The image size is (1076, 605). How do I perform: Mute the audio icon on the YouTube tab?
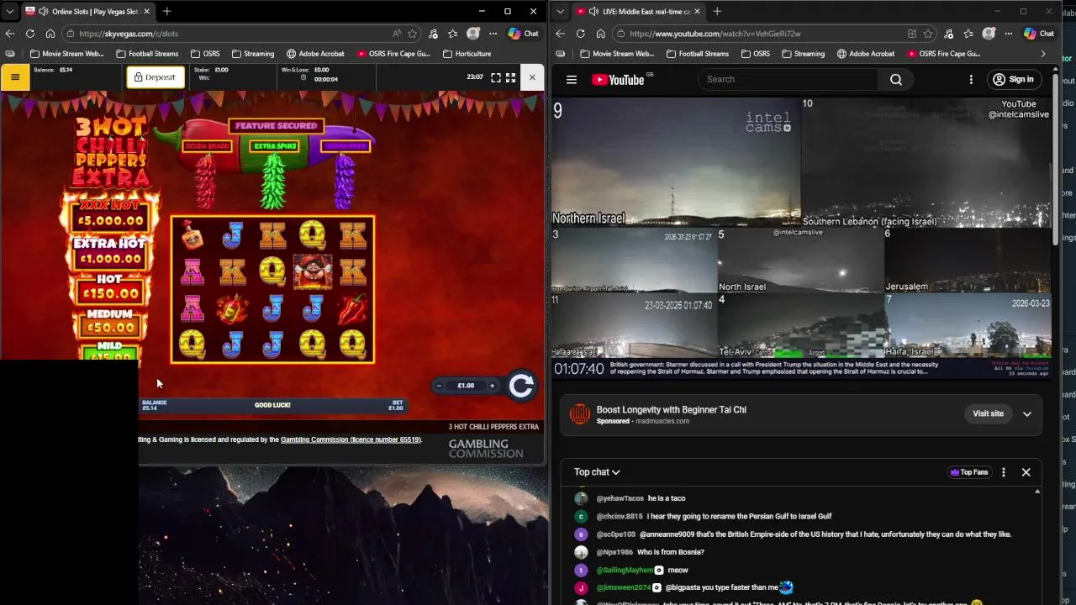[594, 11]
